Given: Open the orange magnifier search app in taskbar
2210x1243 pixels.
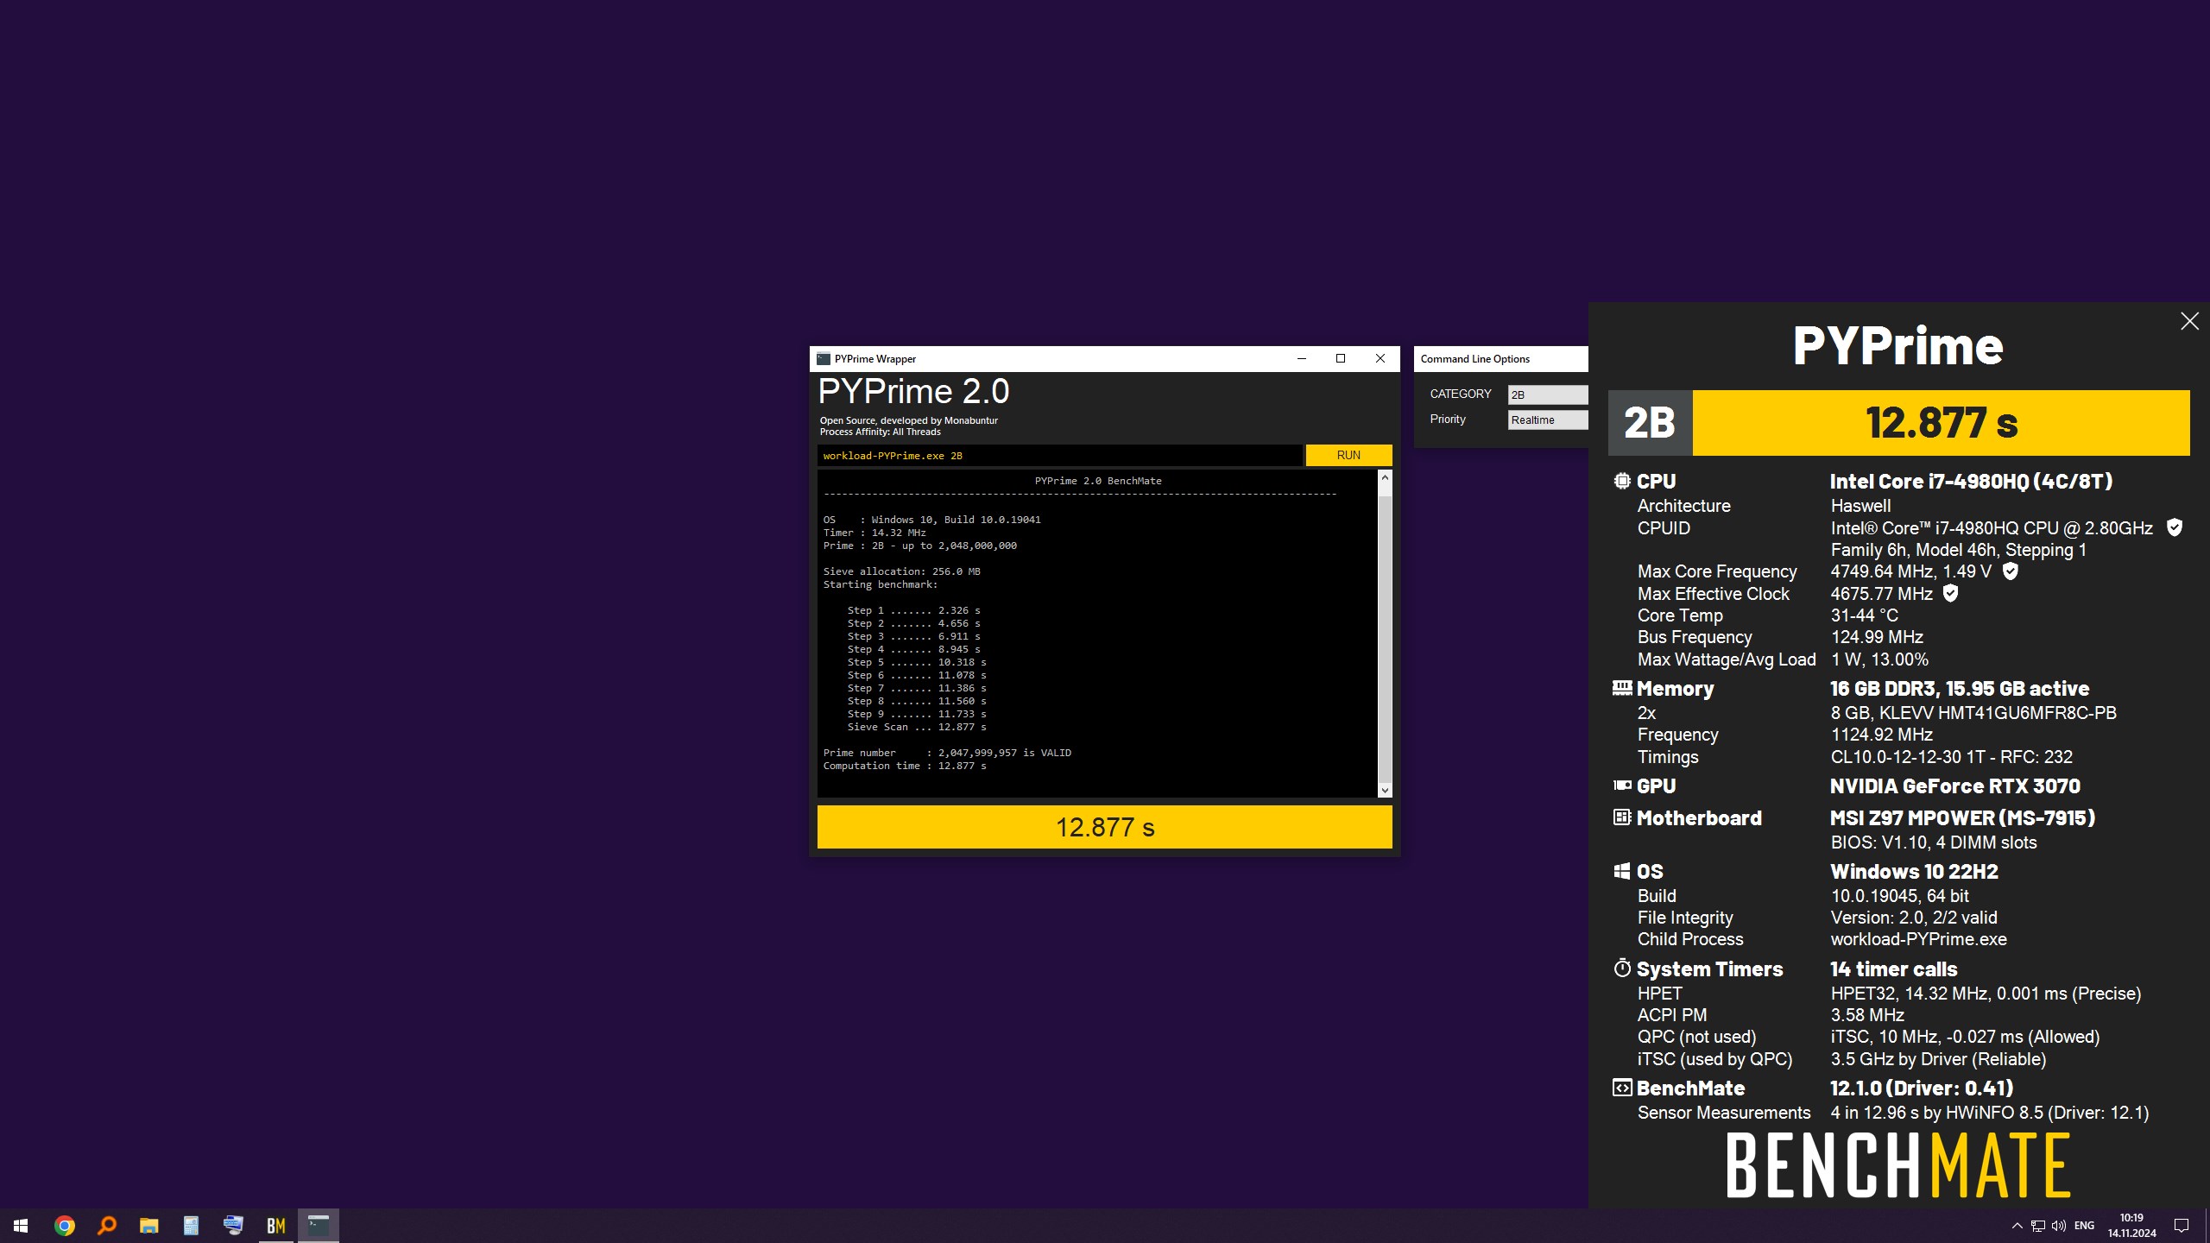Looking at the screenshot, I should pos(107,1226).
